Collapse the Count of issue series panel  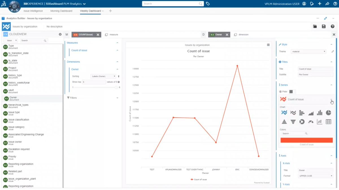pyautogui.click(x=331, y=99)
